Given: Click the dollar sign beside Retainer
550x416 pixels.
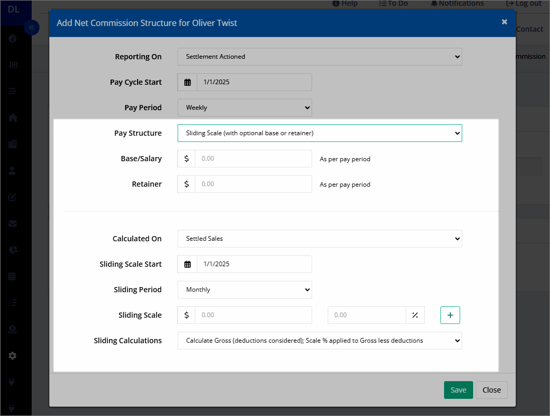Looking at the screenshot, I should (x=186, y=184).
